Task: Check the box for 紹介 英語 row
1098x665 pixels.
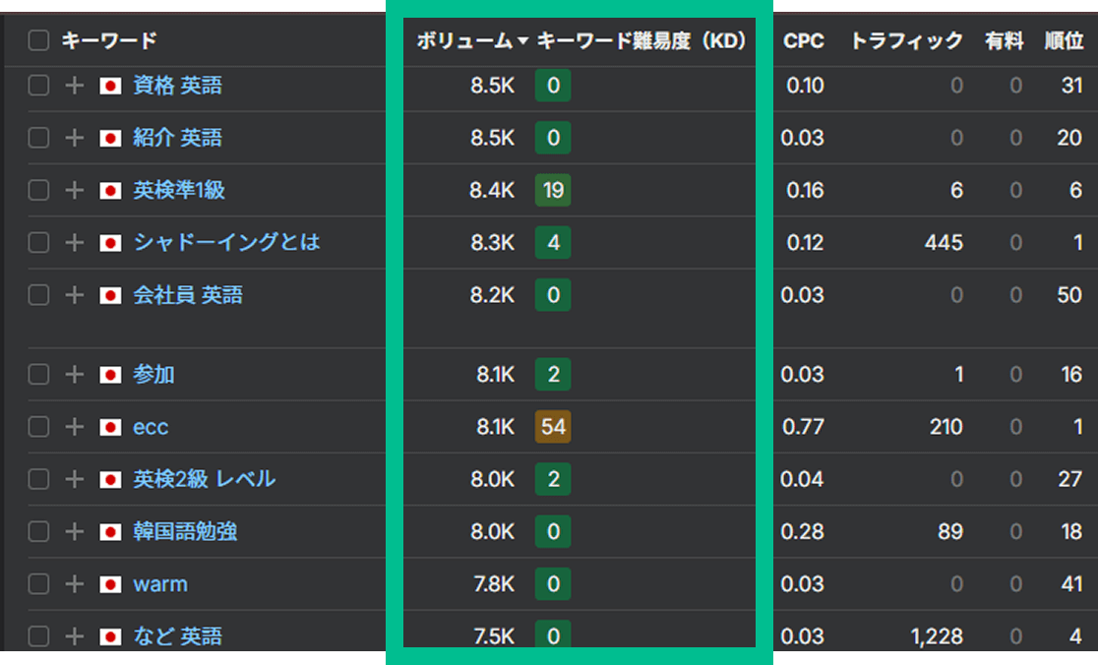Action: [x=38, y=138]
